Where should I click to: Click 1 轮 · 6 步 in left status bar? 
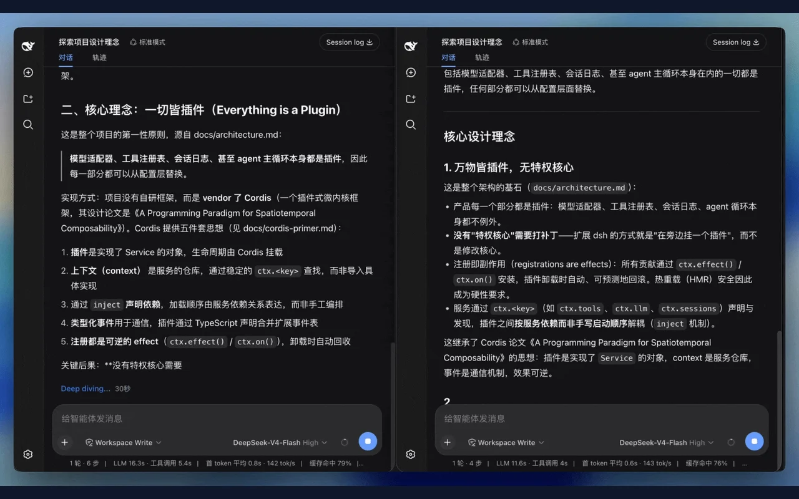(84, 463)
